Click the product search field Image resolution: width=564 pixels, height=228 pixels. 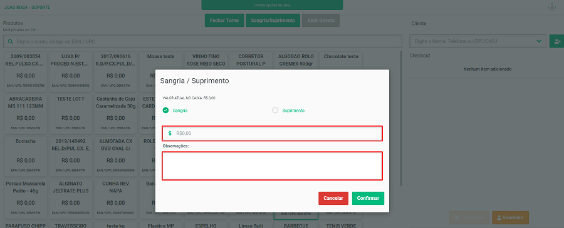click(202, 42)
